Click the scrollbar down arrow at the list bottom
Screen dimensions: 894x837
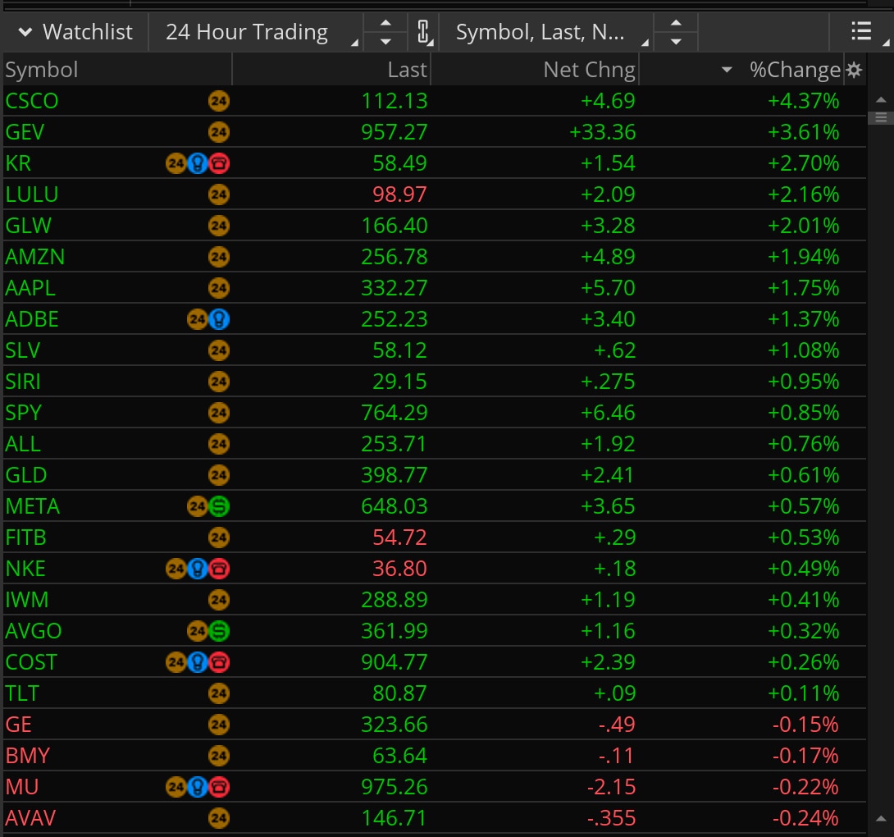tap(881, 819)
